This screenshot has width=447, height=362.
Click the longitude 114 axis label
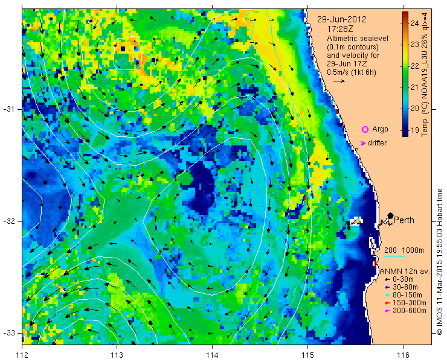pyautogui.click(x=213, y=355)
